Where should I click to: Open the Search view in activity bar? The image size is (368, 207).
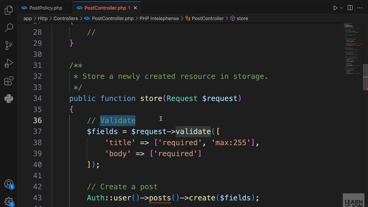9,28
